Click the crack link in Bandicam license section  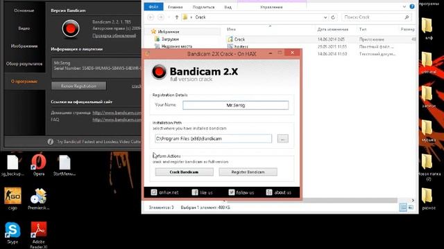tap(137, 86)
